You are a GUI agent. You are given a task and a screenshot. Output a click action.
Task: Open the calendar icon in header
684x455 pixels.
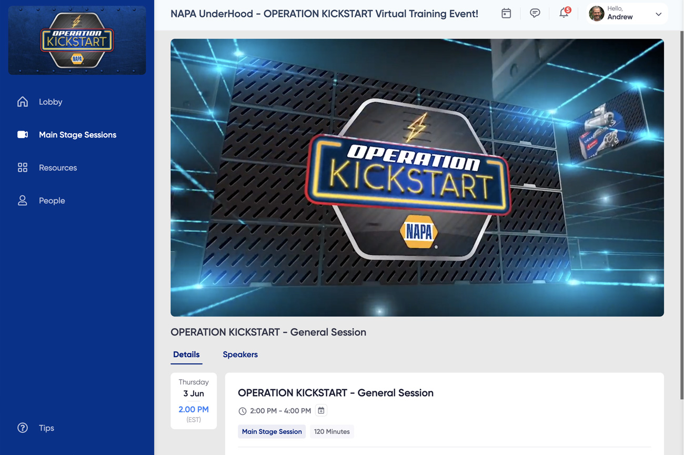(x=506, y=14)
